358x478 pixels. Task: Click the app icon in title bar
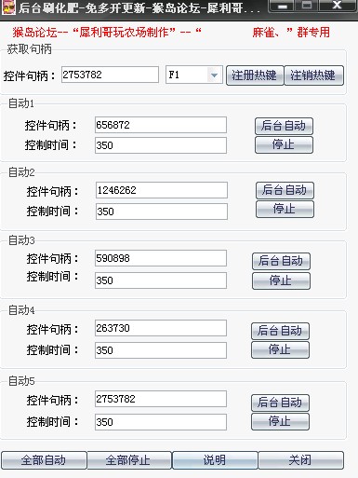pos(8,7)
